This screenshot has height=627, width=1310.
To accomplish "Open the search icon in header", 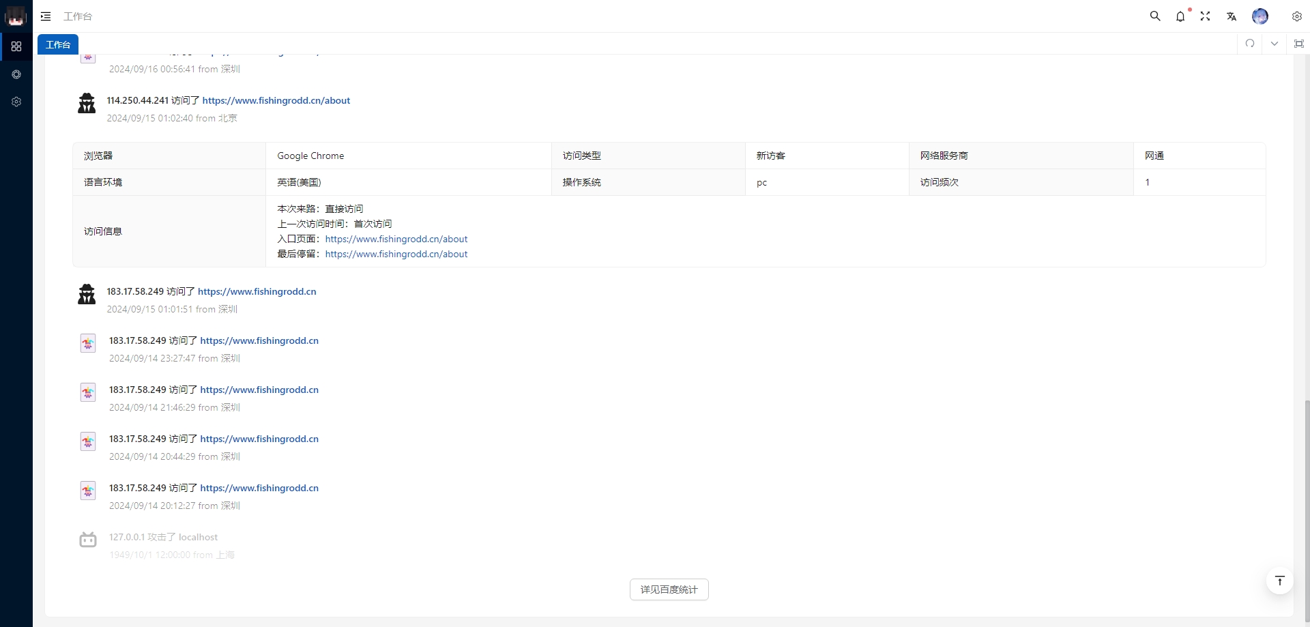I will pyautogui.click(x=1155, y=16).
